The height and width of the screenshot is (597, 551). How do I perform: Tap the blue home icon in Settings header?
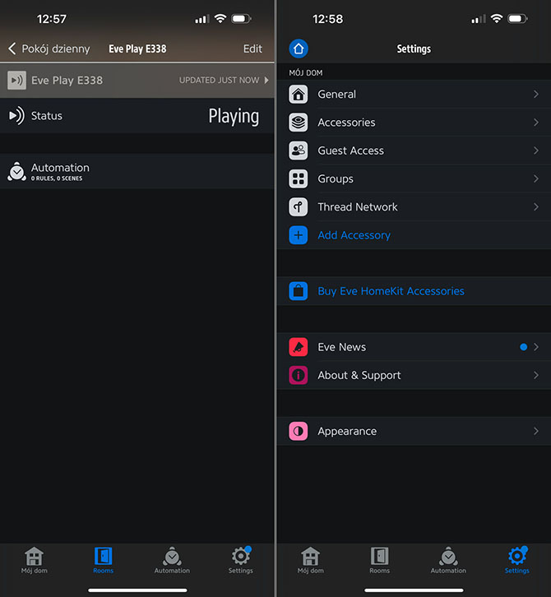(x=299, y=49)
